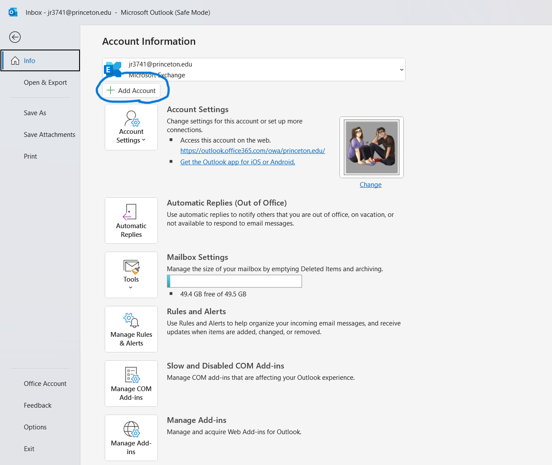This screenshot has width=552, height=465.
Task: Click the green plus icon beside Add Account
Action: click(x=110, y=90)
